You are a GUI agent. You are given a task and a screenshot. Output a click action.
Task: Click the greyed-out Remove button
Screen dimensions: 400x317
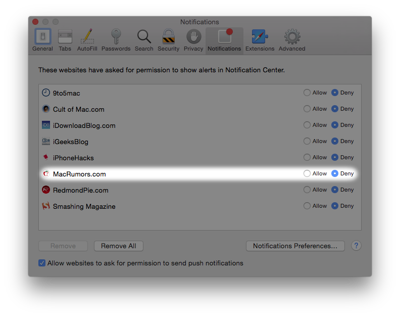click(x=63, y=246)
